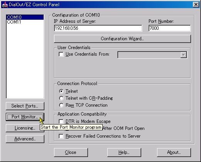Screen dimensions: 201x162
Task: Expand the Use Credentials From dropdown
Action: point(184,55)
